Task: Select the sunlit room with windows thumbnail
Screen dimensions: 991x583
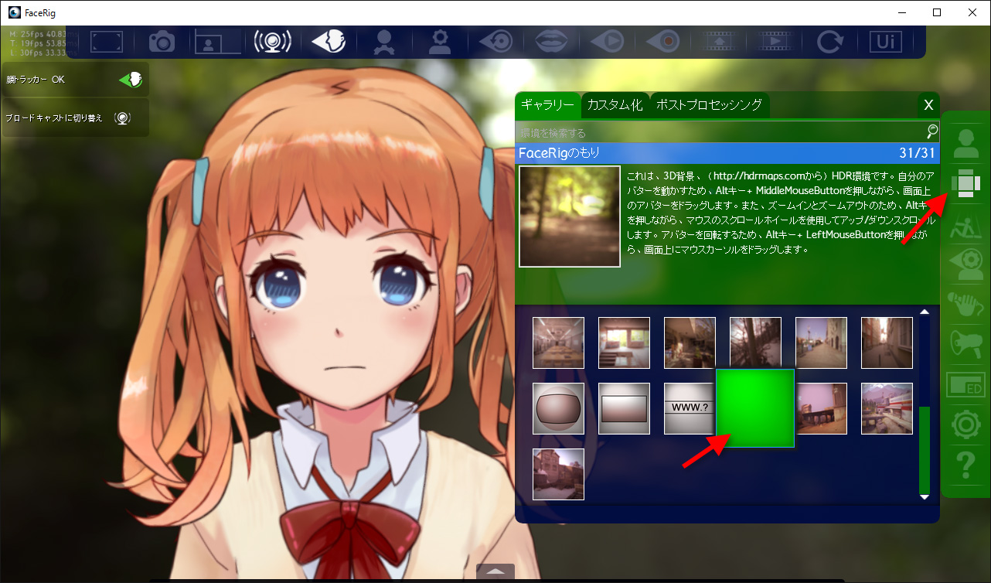Action: (x=624, y=343)
